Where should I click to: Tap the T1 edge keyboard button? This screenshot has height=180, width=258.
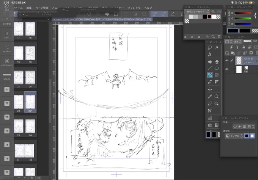coord(7,89)
